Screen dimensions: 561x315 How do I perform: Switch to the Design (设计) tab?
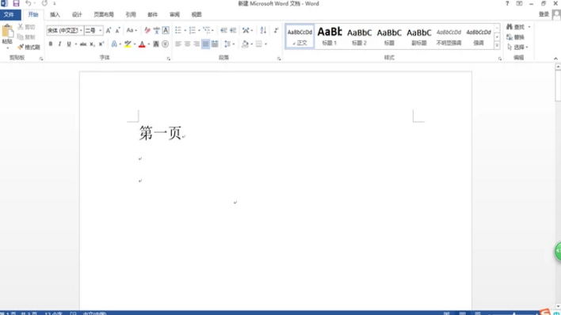pyautogui.click(x=77, y=15)
